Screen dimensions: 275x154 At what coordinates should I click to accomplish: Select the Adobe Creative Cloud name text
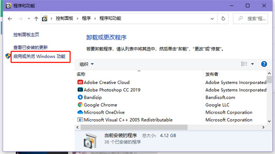pyautogui.click(x=106, y=82)
